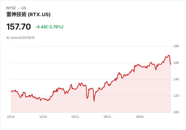Click the NYSE exchange label
Image resolution: width=186 pixels, height=130 pixels.
pos(11,8)
